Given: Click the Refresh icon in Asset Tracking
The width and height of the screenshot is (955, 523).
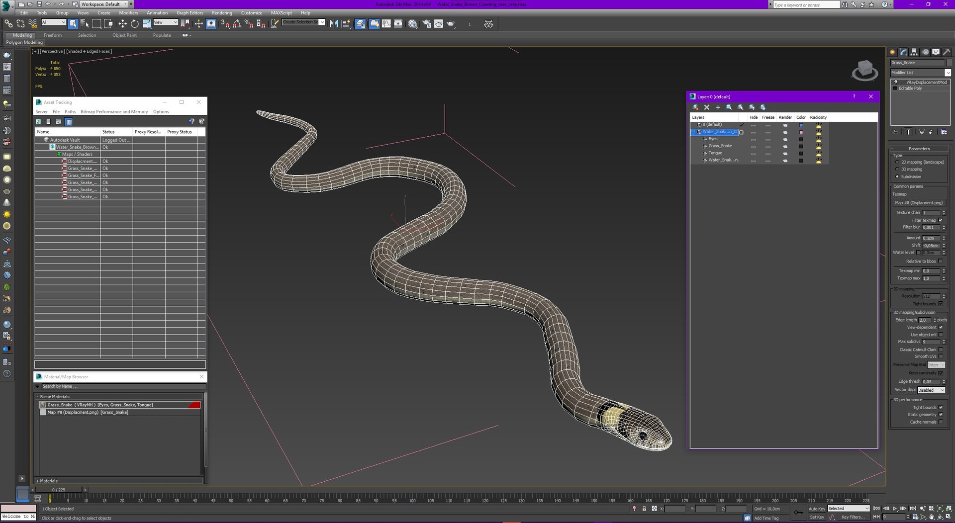Looking at the screenshot, I should point(38,122).
